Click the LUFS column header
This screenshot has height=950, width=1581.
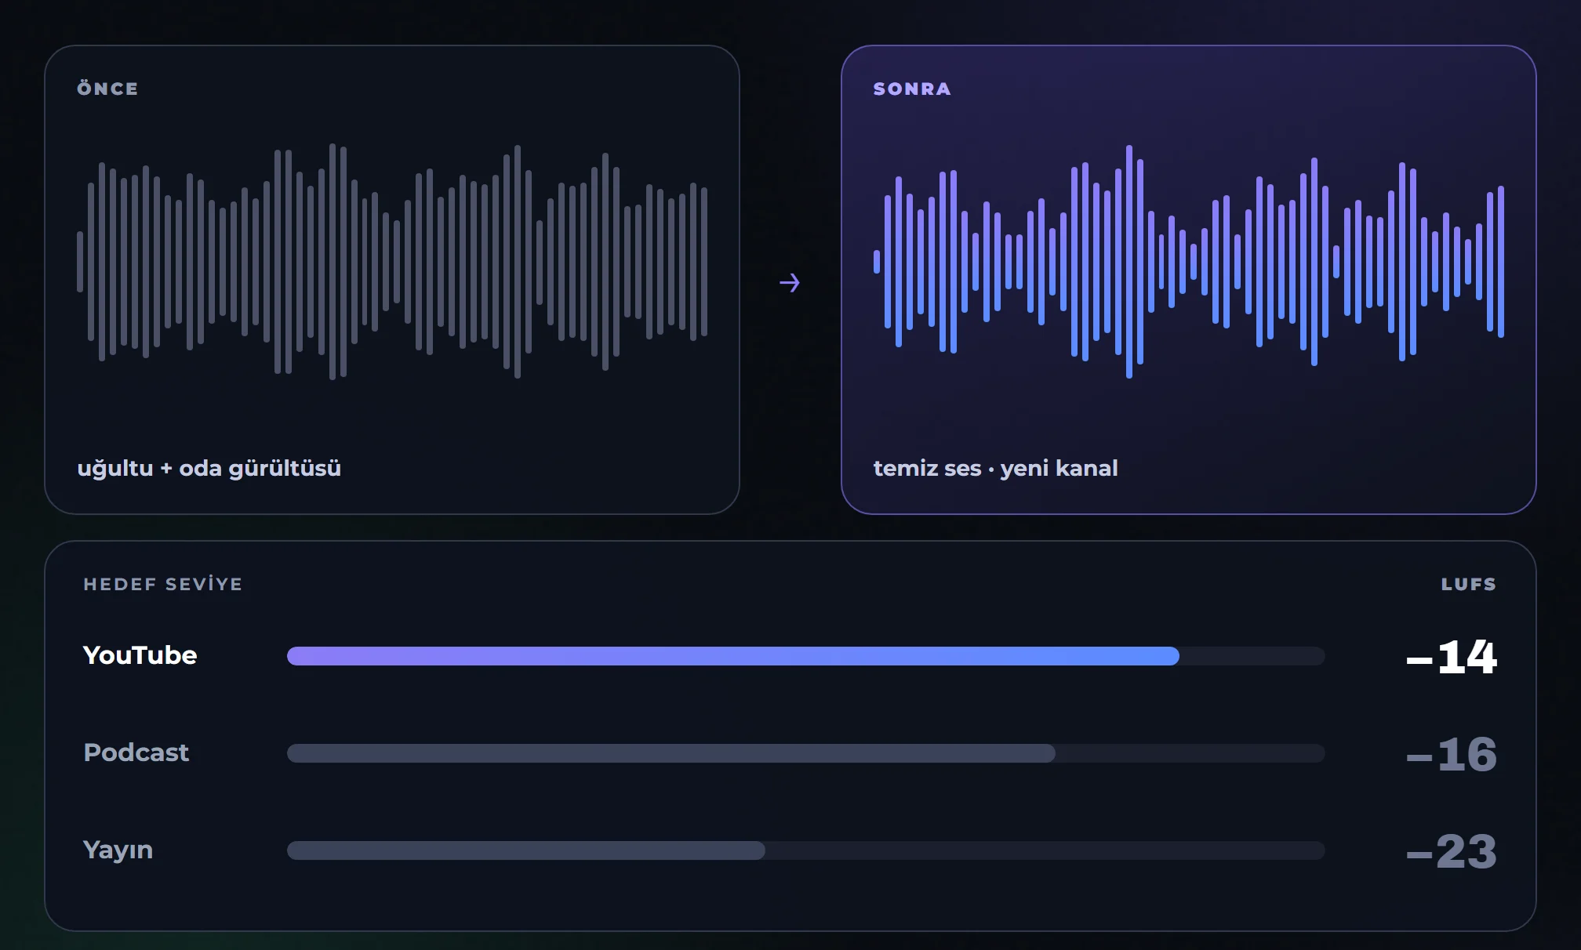(1469, 584)
